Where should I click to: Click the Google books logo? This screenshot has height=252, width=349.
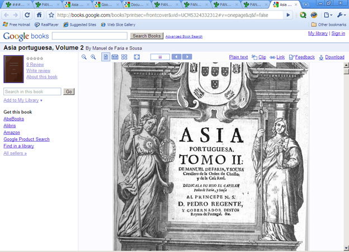(26, 36)
